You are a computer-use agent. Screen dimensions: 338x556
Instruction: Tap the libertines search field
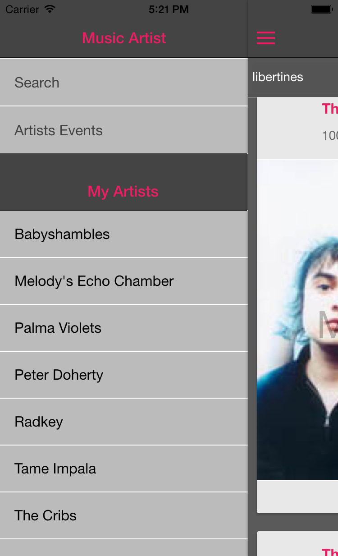tap(293, 77)
